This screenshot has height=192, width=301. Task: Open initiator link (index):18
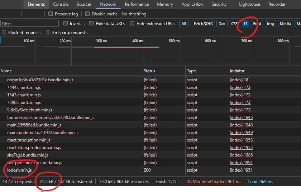click(x=239, y=80)
